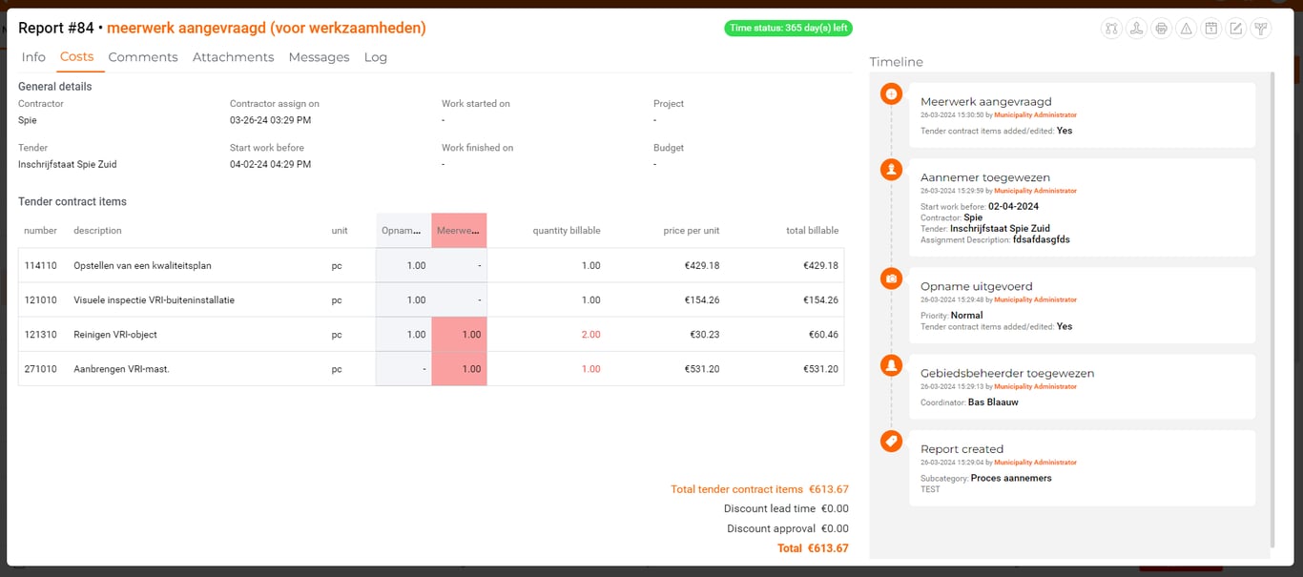Click item number 271010

pyautogui.click(x=41, y=369)
